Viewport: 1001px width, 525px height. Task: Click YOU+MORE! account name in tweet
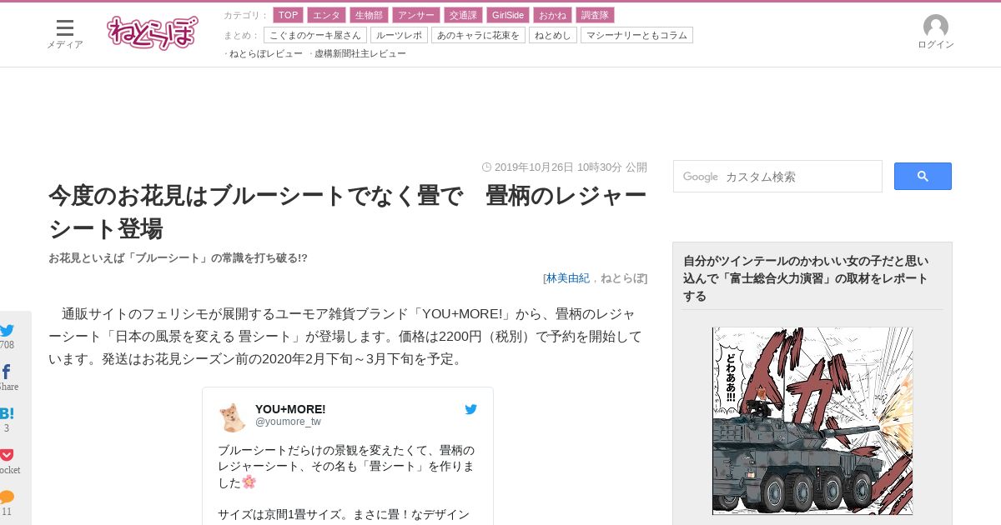click(290, 409)
